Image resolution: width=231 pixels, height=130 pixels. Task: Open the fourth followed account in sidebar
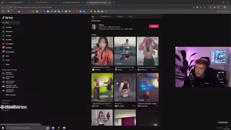click(x=10, y=86)
